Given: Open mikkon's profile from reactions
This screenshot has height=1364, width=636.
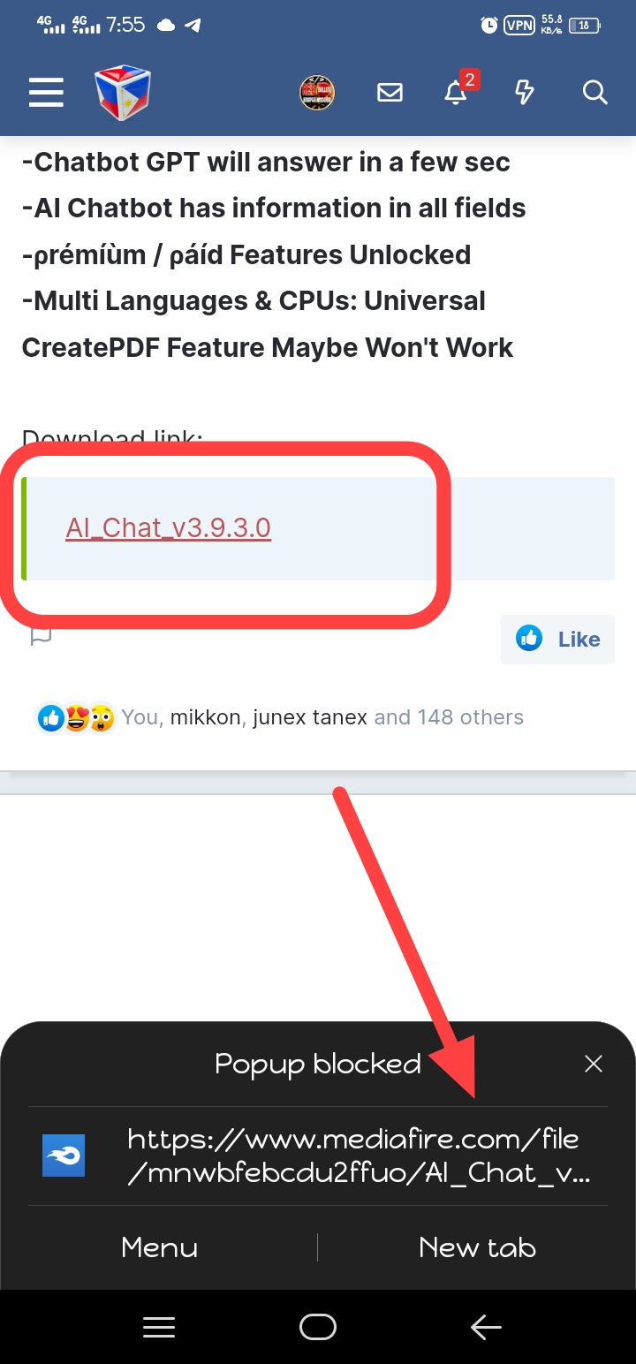Looking at the screenshot, I should [x=205, y=717].
